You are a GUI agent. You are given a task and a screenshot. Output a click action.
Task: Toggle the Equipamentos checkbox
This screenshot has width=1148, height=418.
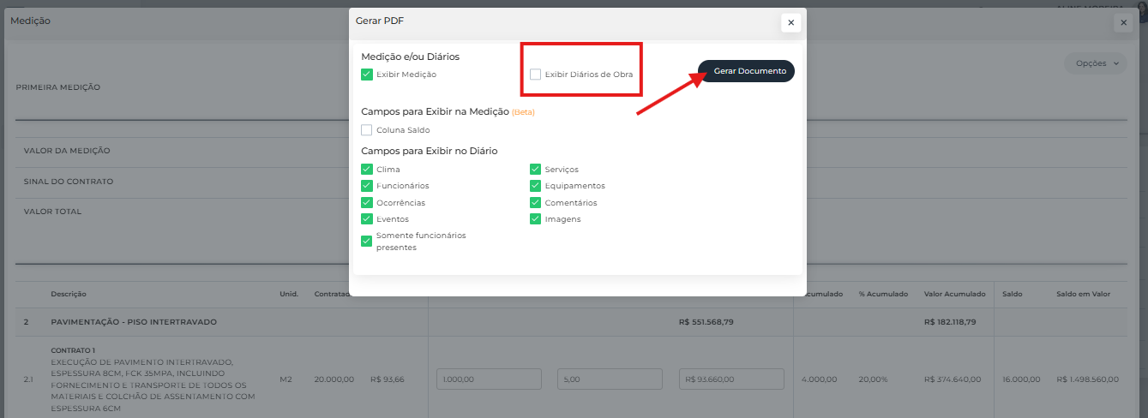coord(536,186)
